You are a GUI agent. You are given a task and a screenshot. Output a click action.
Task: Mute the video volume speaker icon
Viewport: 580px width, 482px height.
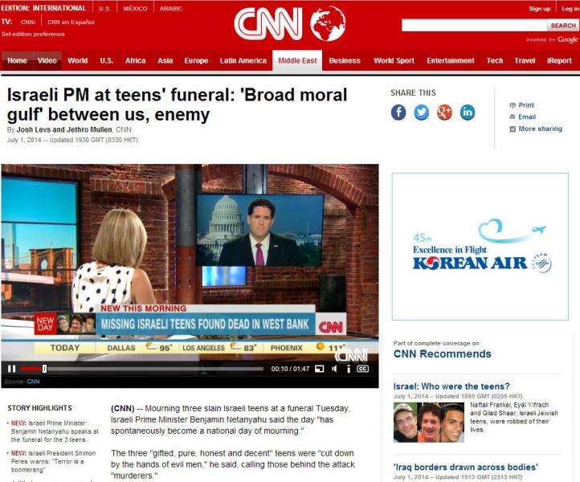coord(334,369)
